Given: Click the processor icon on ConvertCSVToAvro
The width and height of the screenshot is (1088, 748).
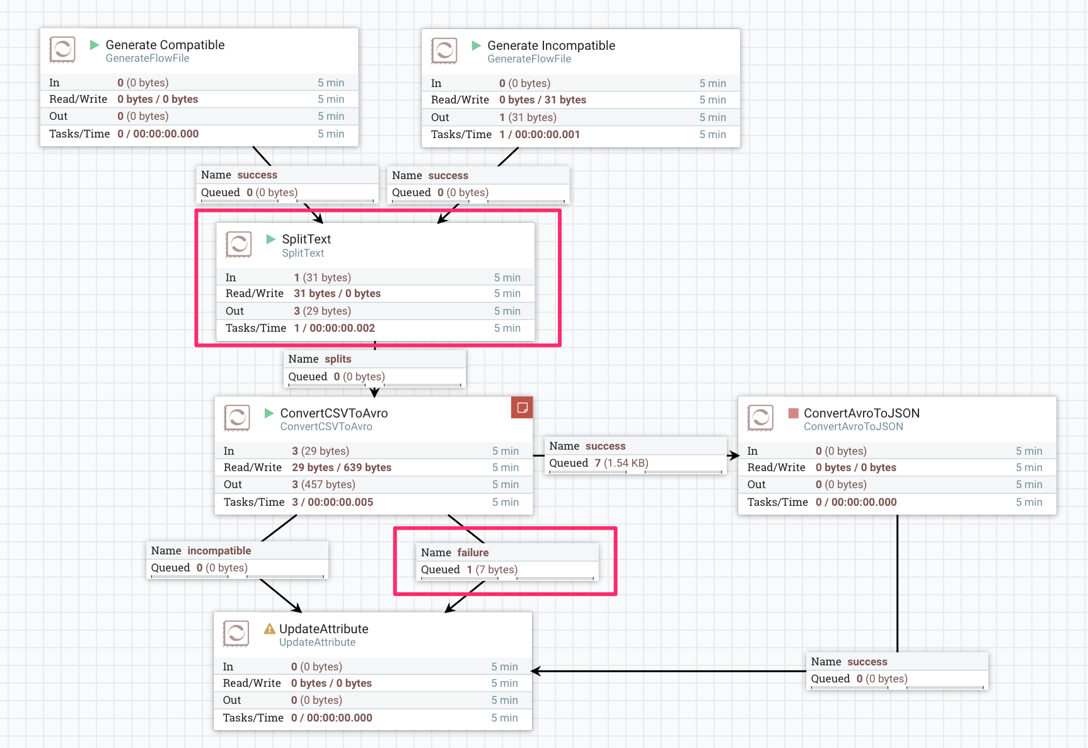Looking at the screenshot, I should 236,418.
